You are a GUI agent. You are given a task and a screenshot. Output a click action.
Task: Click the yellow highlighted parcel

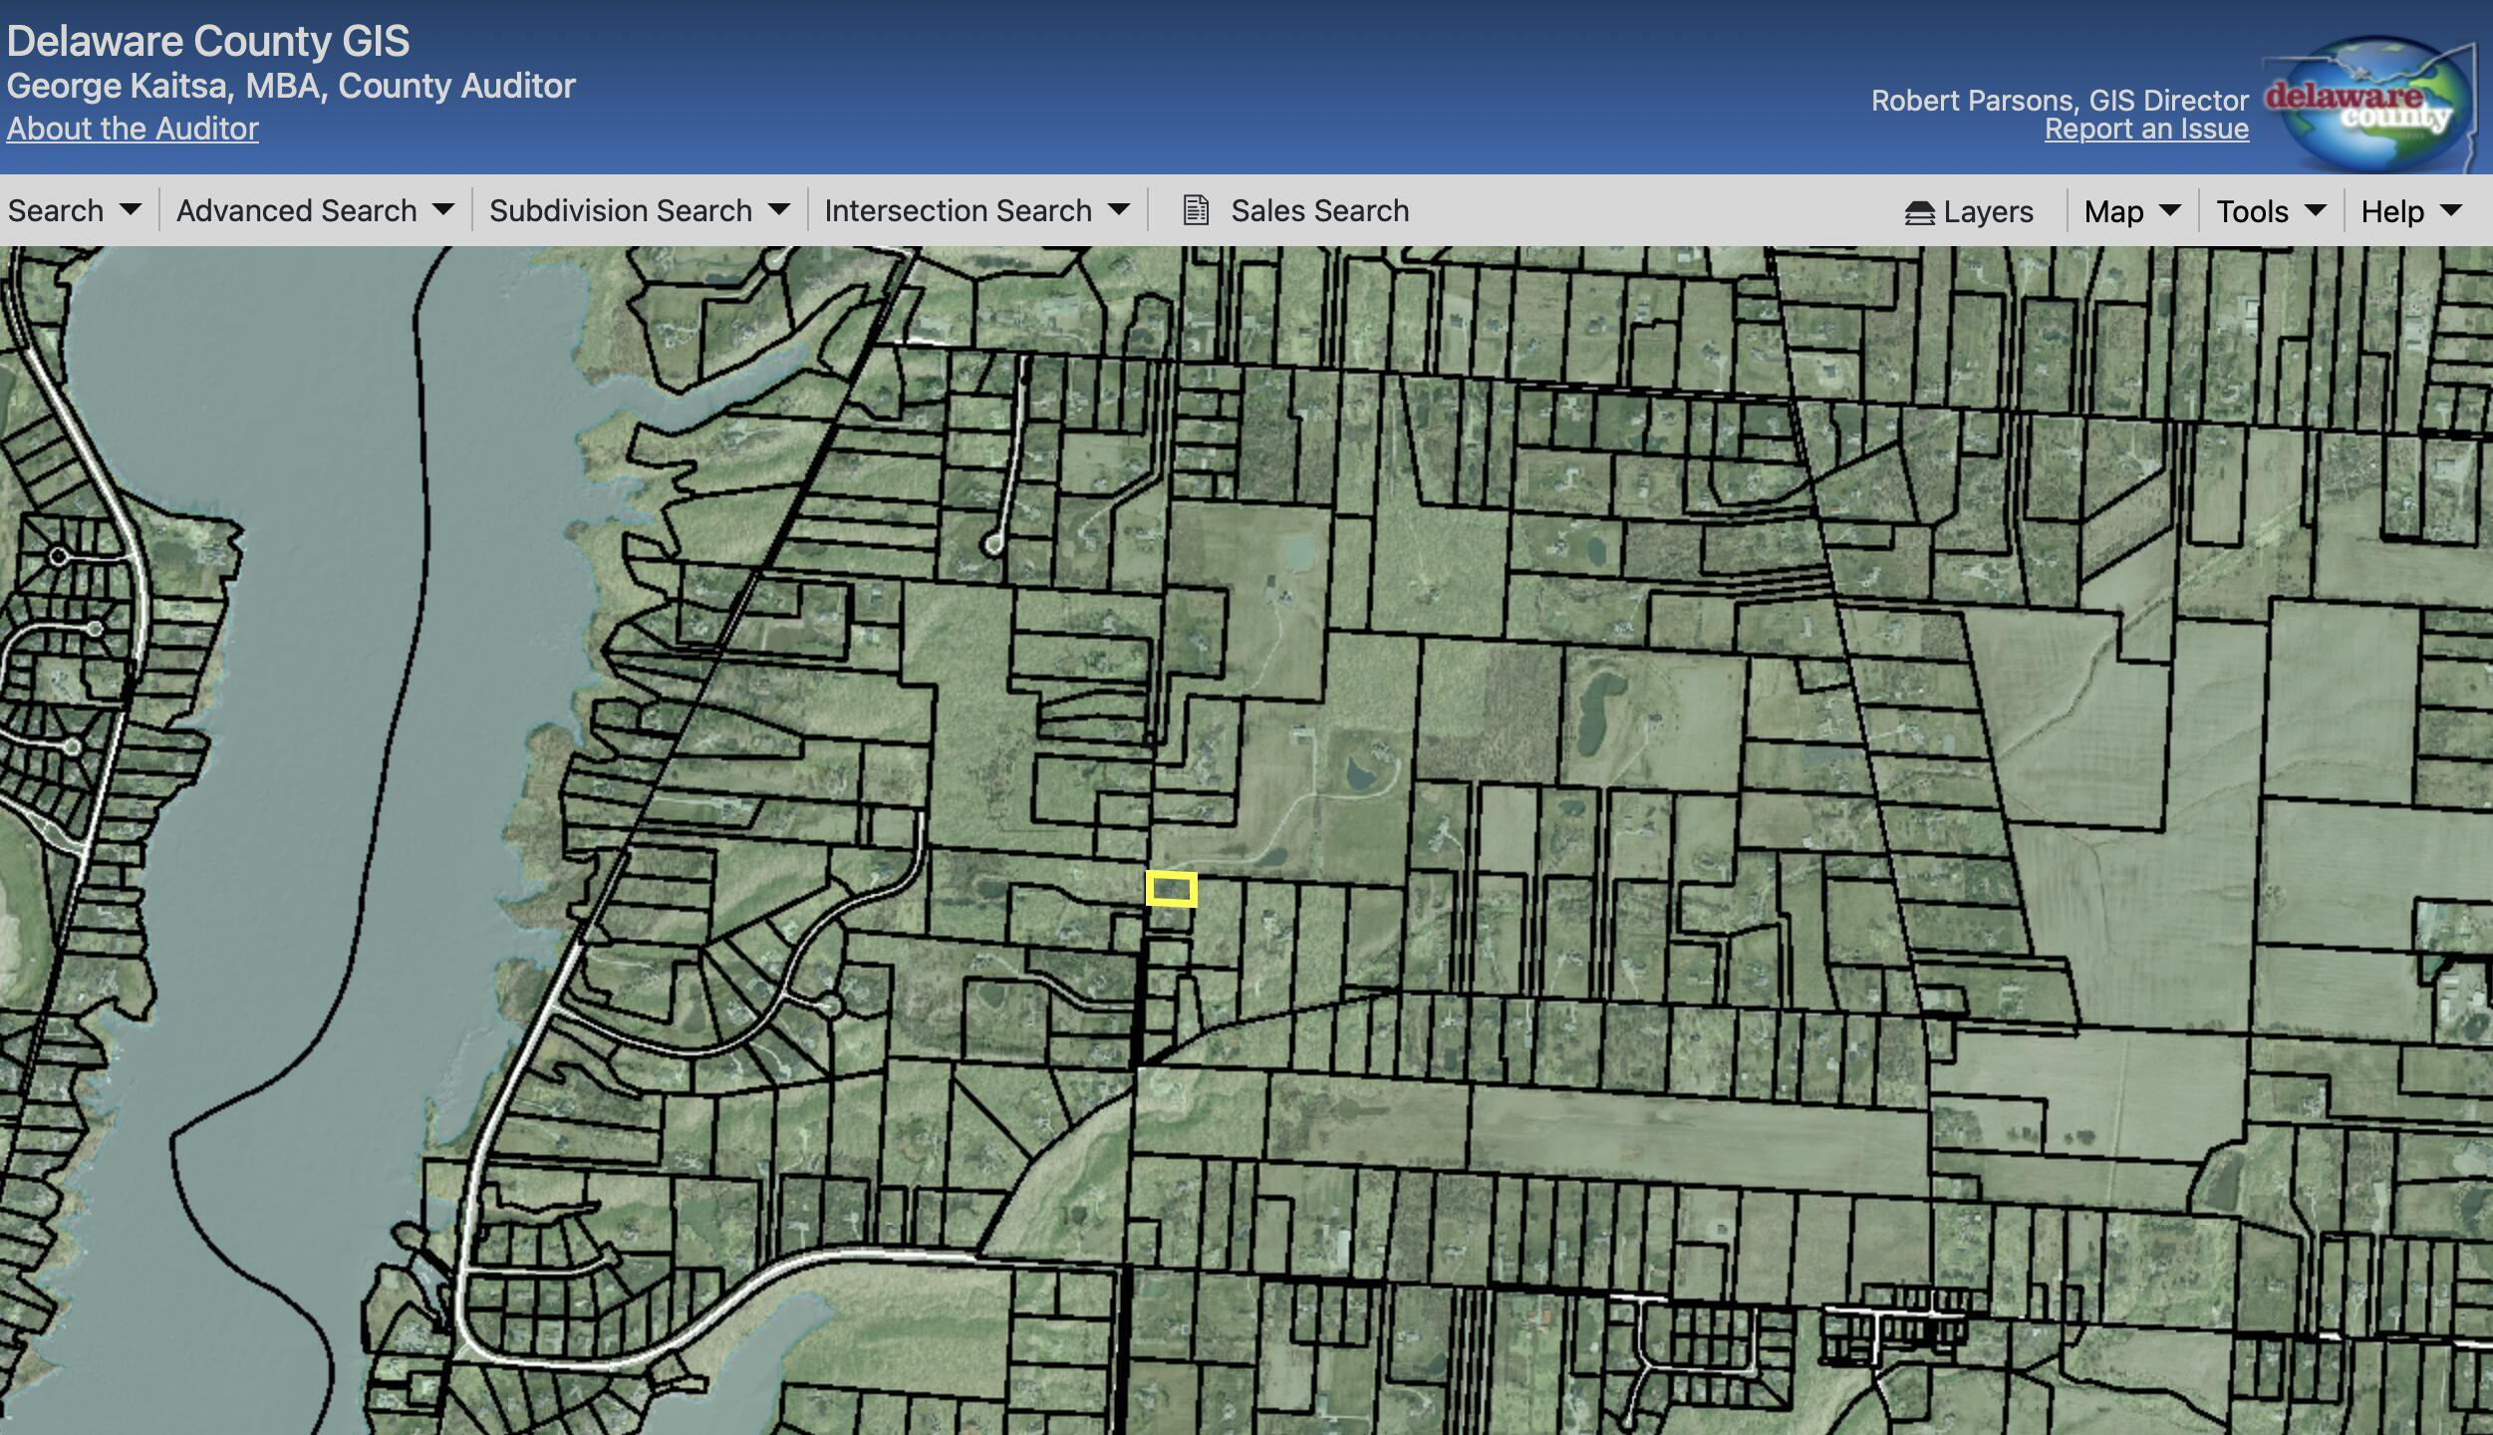tap(1171, 889)
